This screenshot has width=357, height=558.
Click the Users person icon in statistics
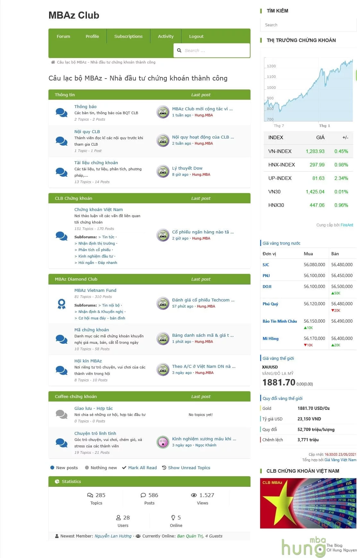[118, 518]
